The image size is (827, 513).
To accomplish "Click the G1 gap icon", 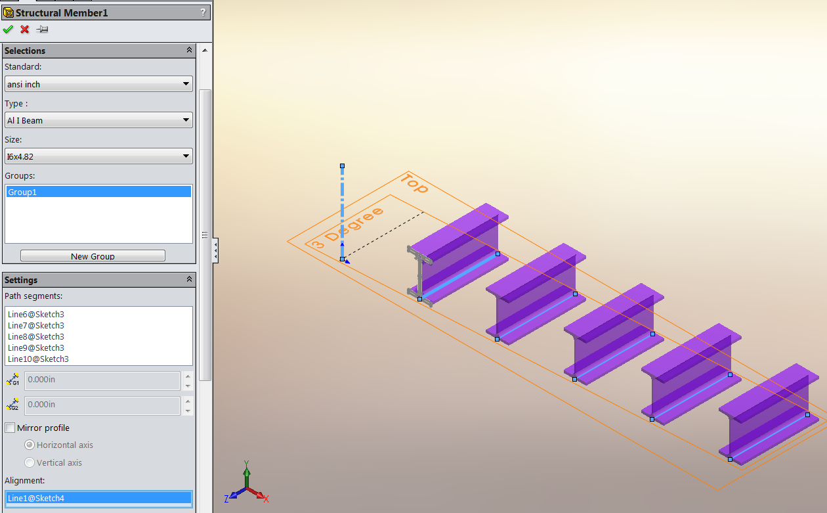I will [x=12, y=380].
